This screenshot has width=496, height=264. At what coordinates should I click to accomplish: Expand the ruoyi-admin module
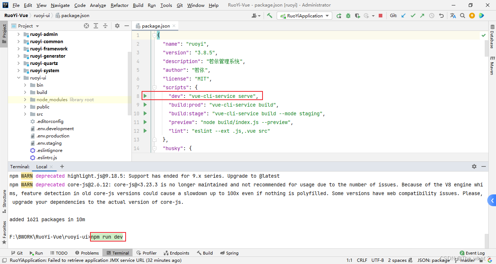pos(19,34)
